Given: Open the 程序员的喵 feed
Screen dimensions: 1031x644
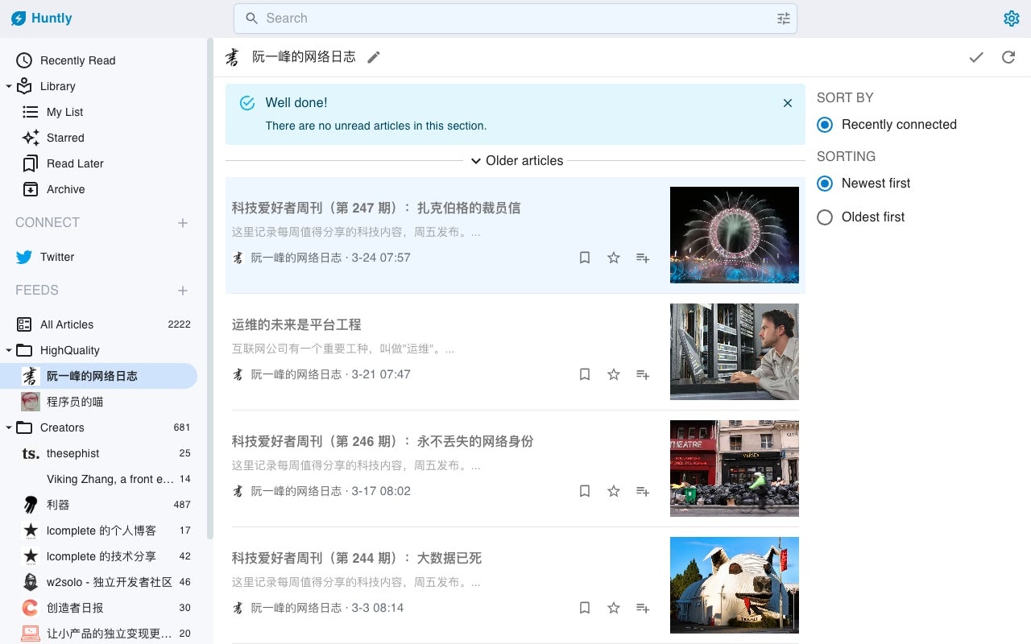Looking at the screenshot, I should point(100,402).
